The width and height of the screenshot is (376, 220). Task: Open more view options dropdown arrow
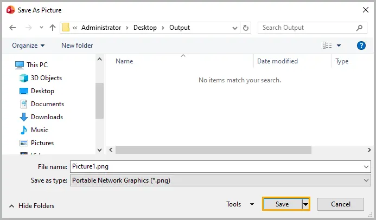pos(339,46)
